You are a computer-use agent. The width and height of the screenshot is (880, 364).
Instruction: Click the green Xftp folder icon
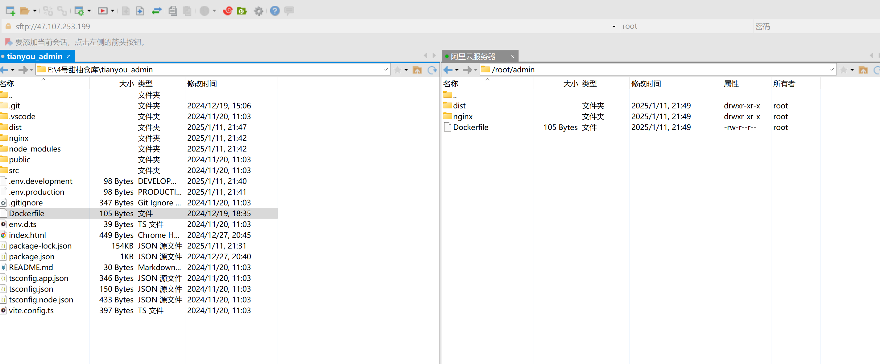(x=242, y=11)
